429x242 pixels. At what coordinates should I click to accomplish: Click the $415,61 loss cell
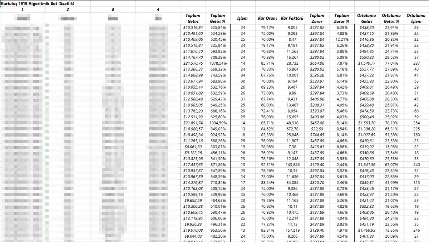click(x=317, y=147)
